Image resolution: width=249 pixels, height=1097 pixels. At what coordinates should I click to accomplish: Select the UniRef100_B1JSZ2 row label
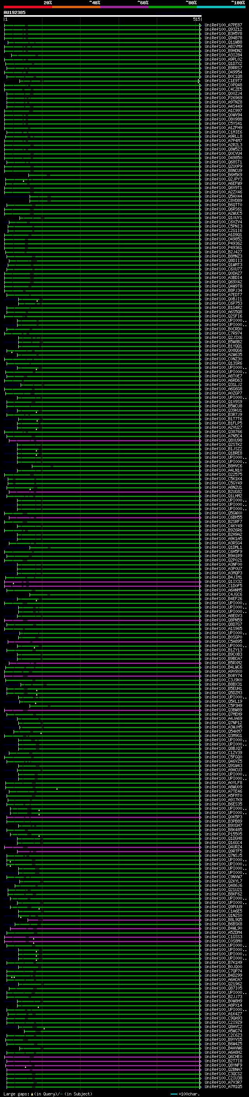click(223, 449)
